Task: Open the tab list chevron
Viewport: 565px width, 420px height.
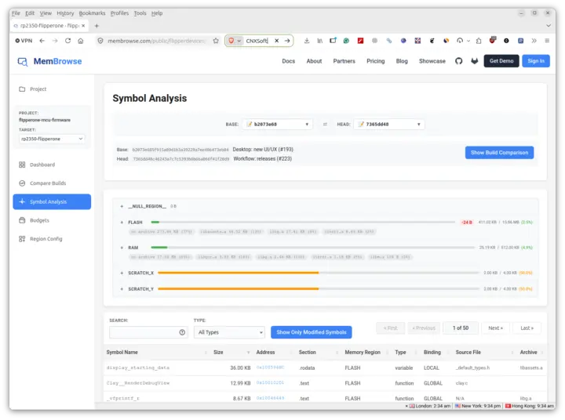Action: coord(548,26)
